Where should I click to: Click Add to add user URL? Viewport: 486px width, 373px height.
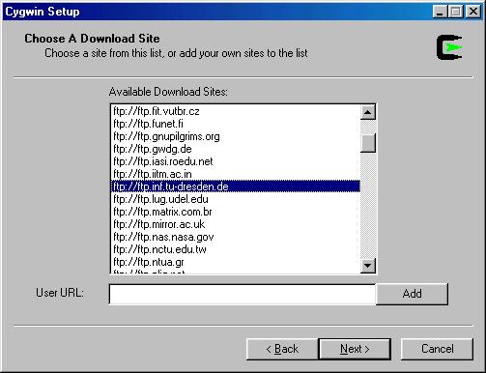[x=412, y=294]
